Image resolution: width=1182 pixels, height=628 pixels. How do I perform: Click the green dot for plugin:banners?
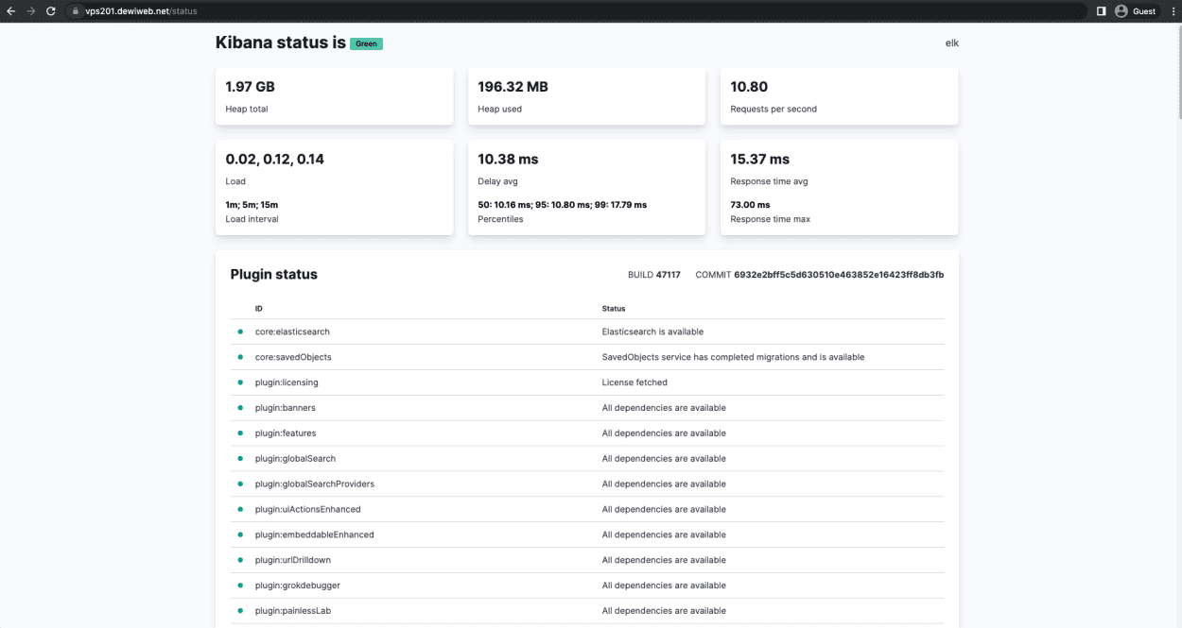(x=240, y=408)
